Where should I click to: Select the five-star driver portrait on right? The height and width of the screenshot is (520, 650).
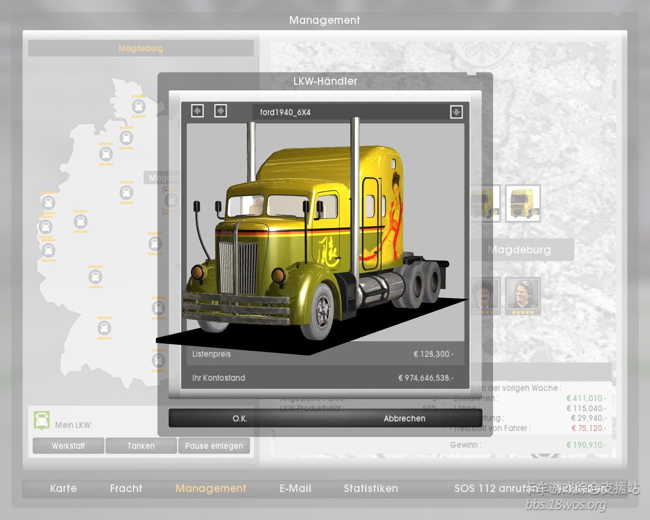(523, 296)
